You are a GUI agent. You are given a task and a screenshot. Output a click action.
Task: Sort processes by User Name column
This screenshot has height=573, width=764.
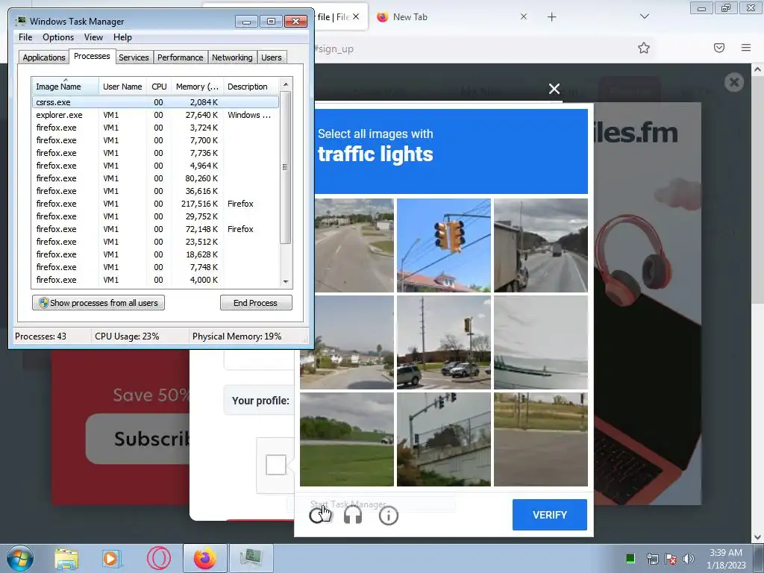click(122, 87)
